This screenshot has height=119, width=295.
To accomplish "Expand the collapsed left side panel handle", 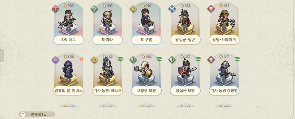I will tap(2, 56).
